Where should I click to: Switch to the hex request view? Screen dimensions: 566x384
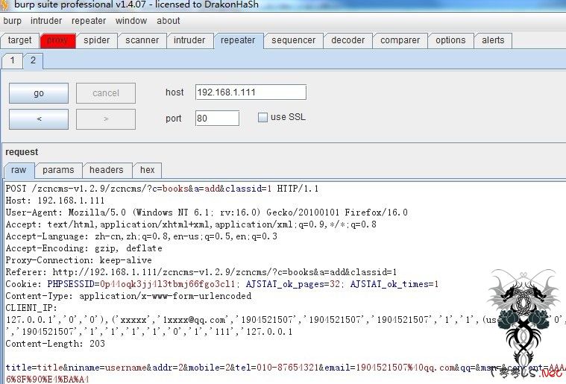click(x=147, y=170)
